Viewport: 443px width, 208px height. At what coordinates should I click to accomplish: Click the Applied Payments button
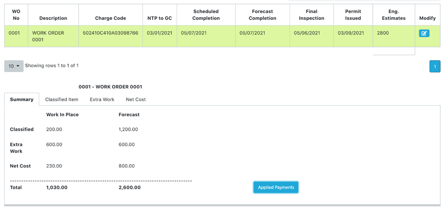276,187
